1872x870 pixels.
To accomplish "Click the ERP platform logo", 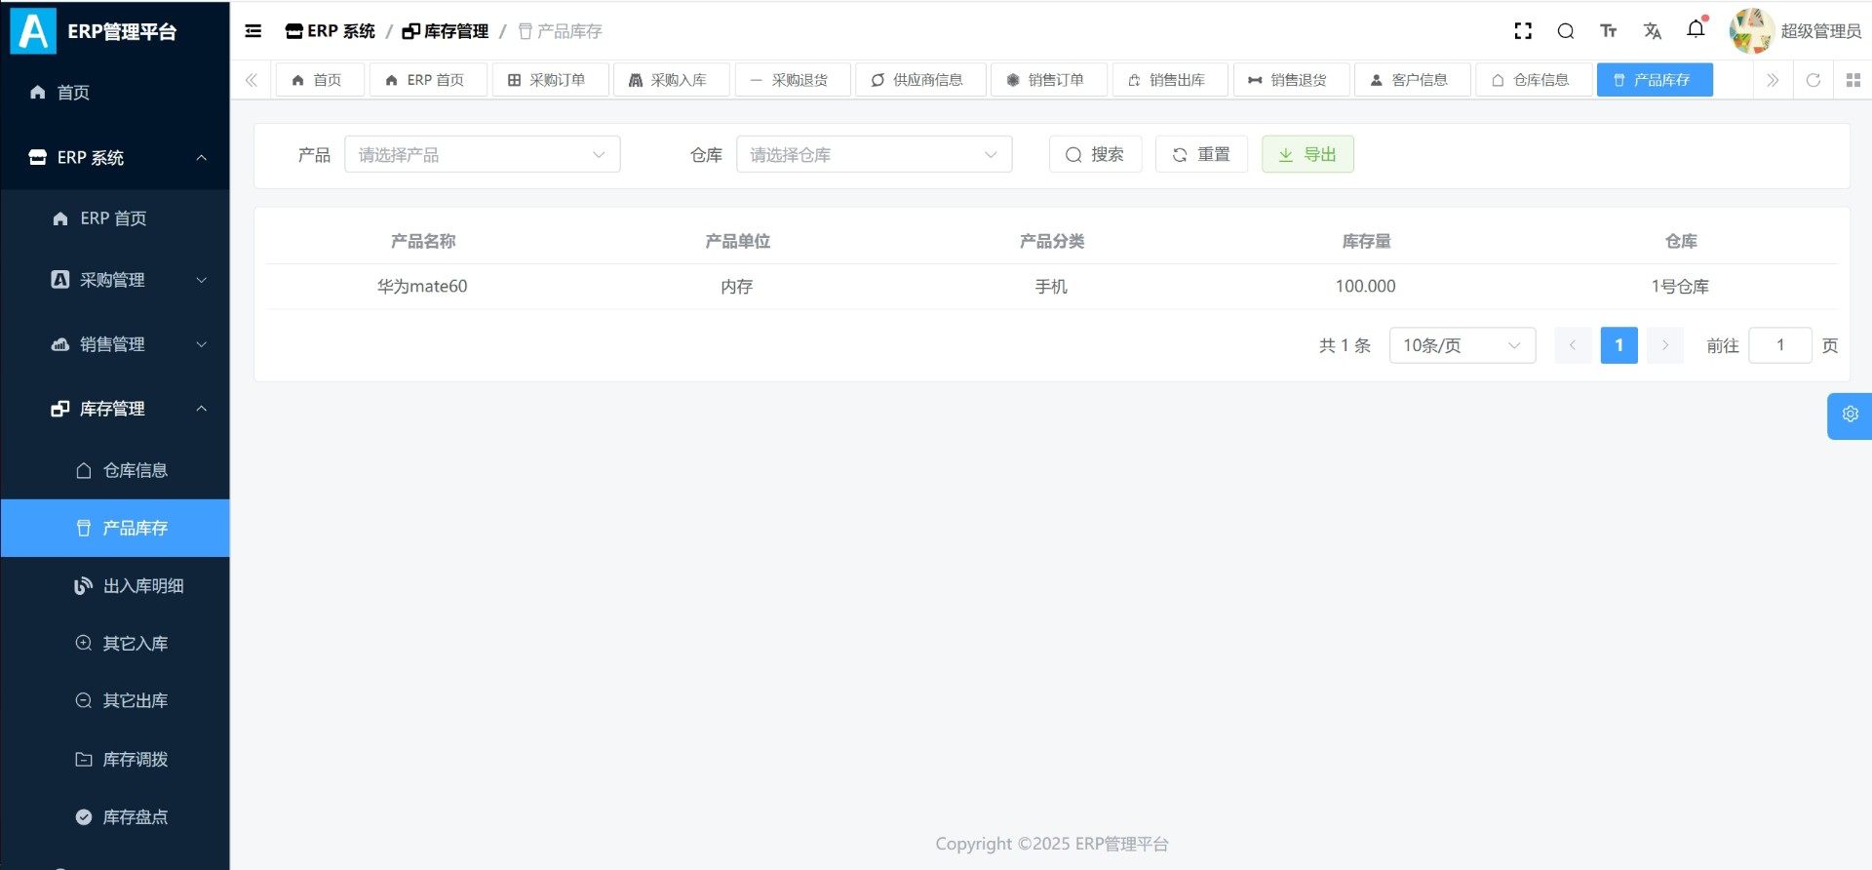I will pyautogui.click(x=34, y=31).
